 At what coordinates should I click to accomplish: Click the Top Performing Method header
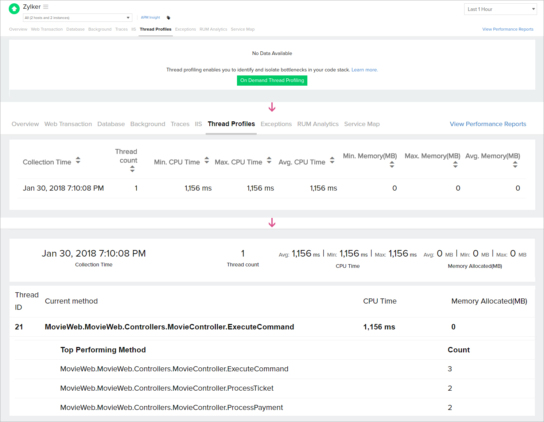click(103, 350)
